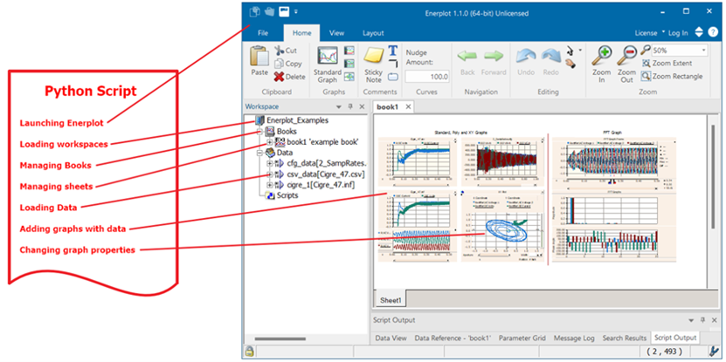Viewport: 726px width, 362px height.
Task: Click the Undo arrow icon
Action: pos(526,57)
